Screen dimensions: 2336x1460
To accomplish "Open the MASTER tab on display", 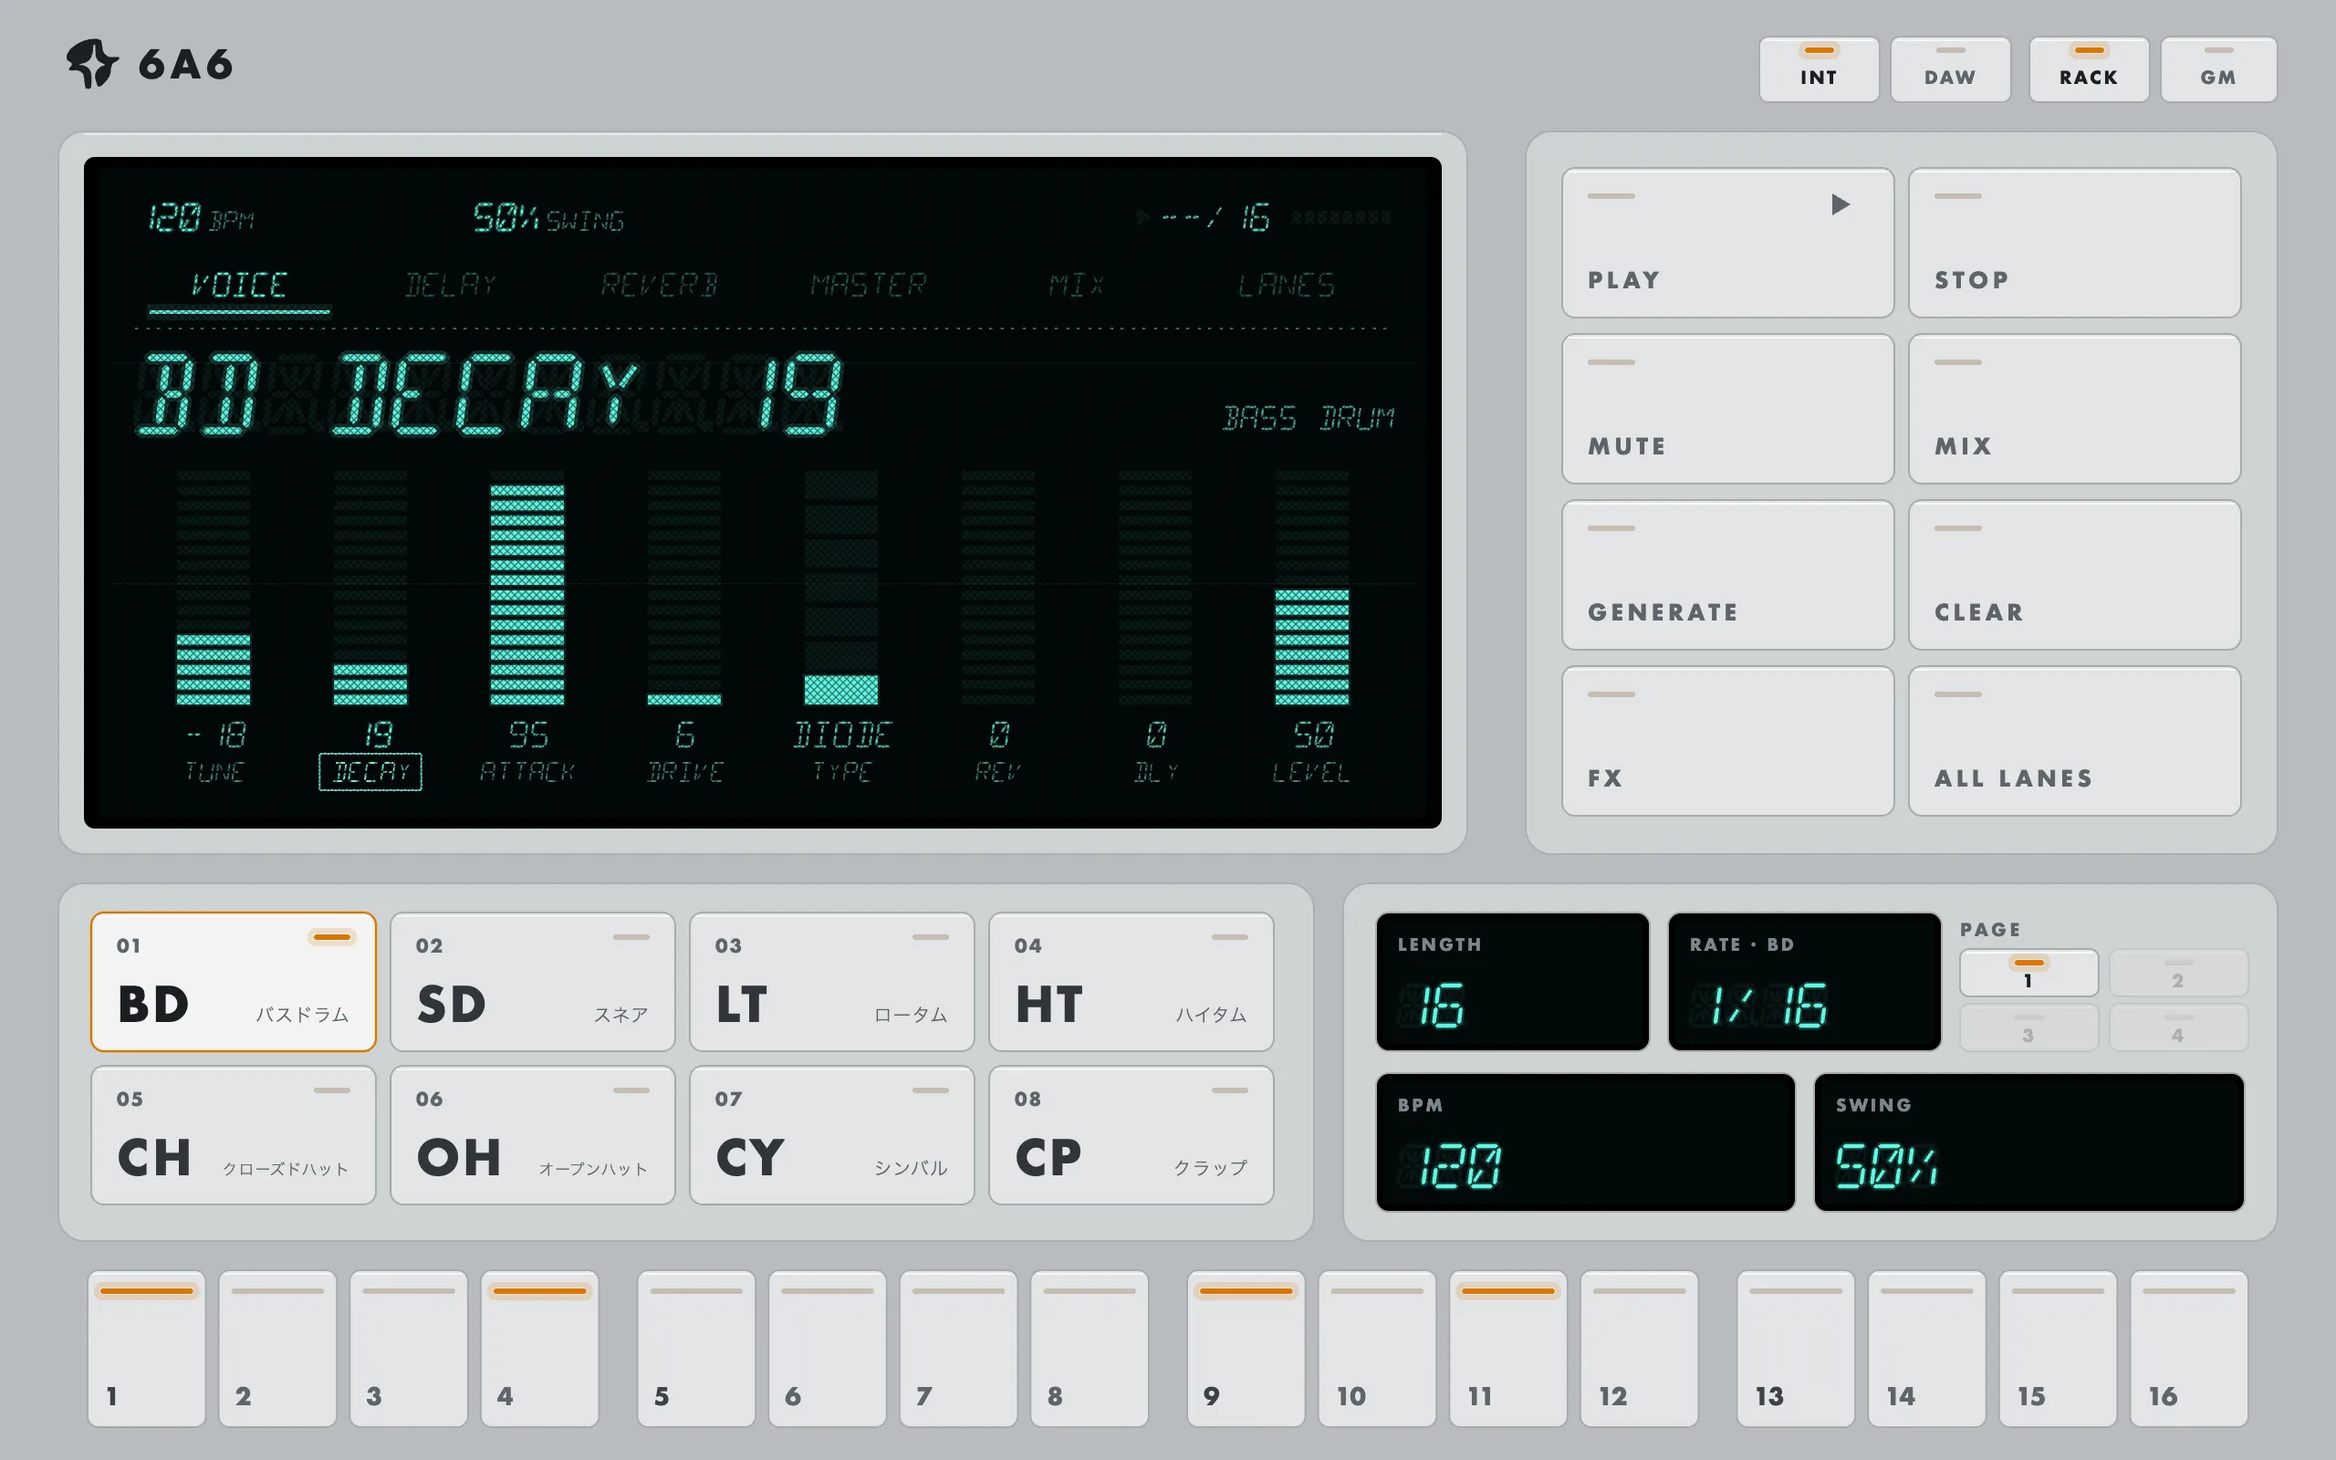I will (x=869, y=285).
